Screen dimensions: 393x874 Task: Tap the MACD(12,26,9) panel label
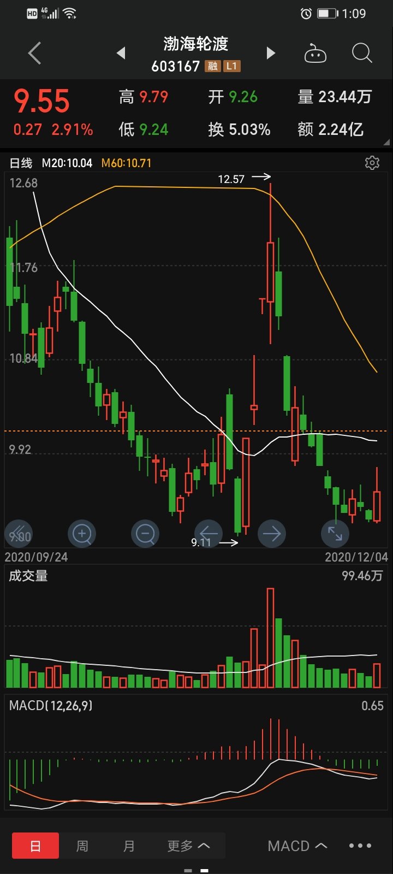[51, 705]
